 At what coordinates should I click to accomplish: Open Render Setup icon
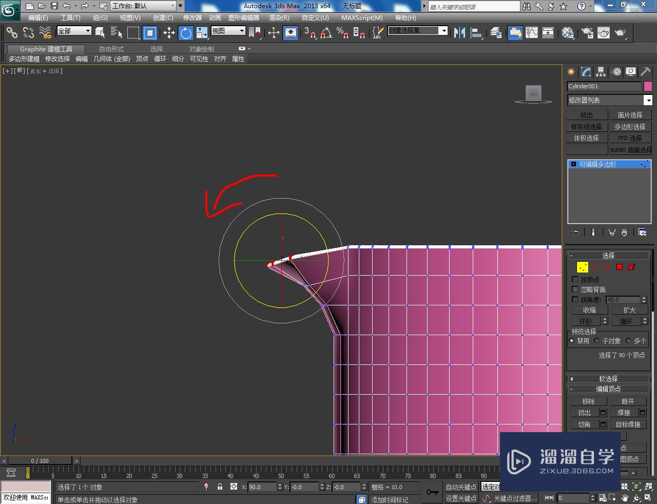[587, 32]
